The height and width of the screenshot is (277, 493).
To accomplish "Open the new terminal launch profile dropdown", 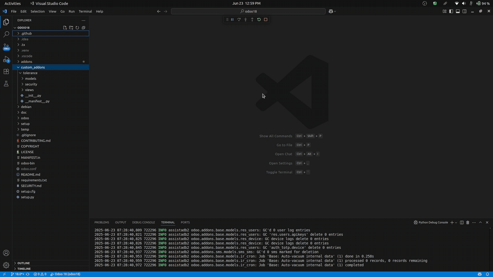I will [x=456, y=223].
